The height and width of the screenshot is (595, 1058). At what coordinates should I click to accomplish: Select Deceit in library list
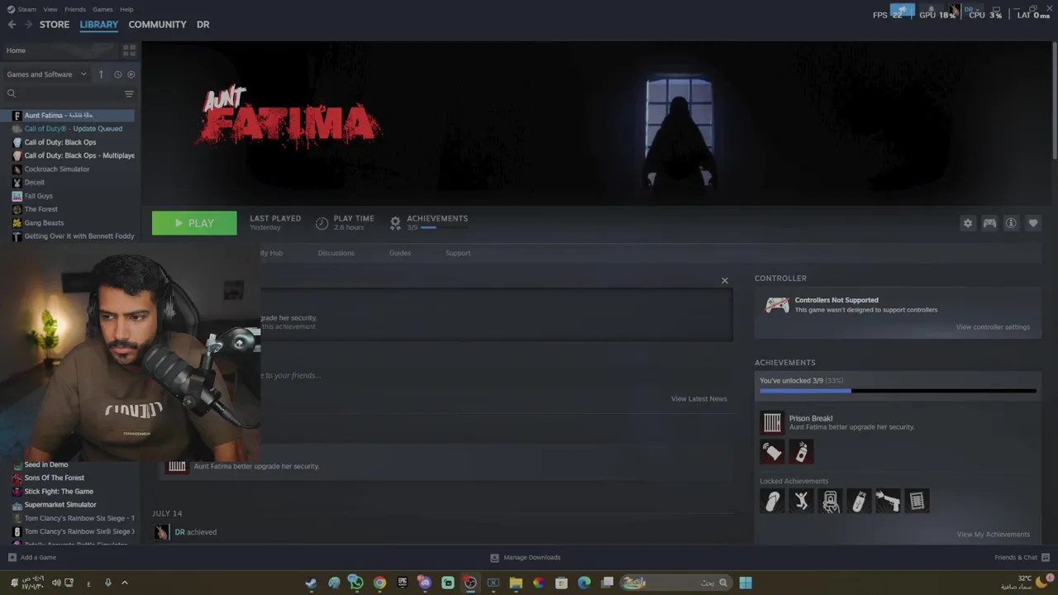pos(68,183)
